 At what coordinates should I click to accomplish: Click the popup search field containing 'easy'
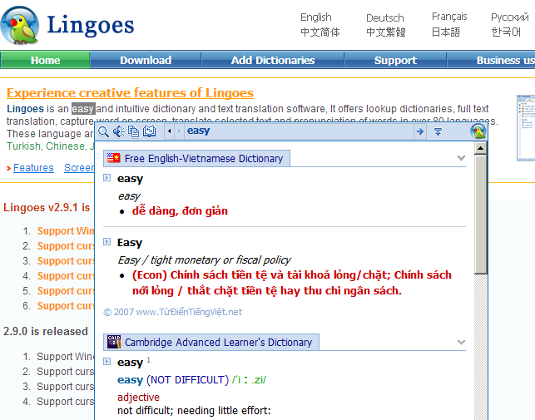299,131
